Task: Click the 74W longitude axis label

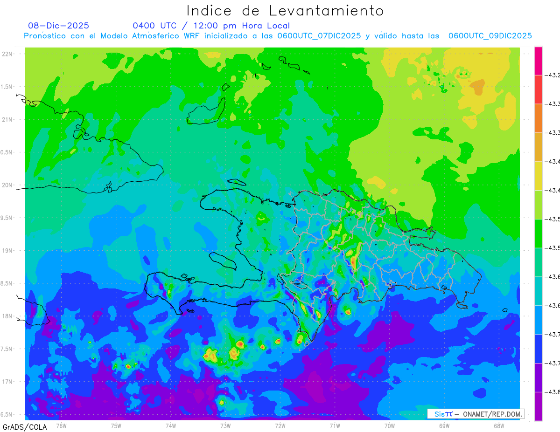Action: (170, 425)
